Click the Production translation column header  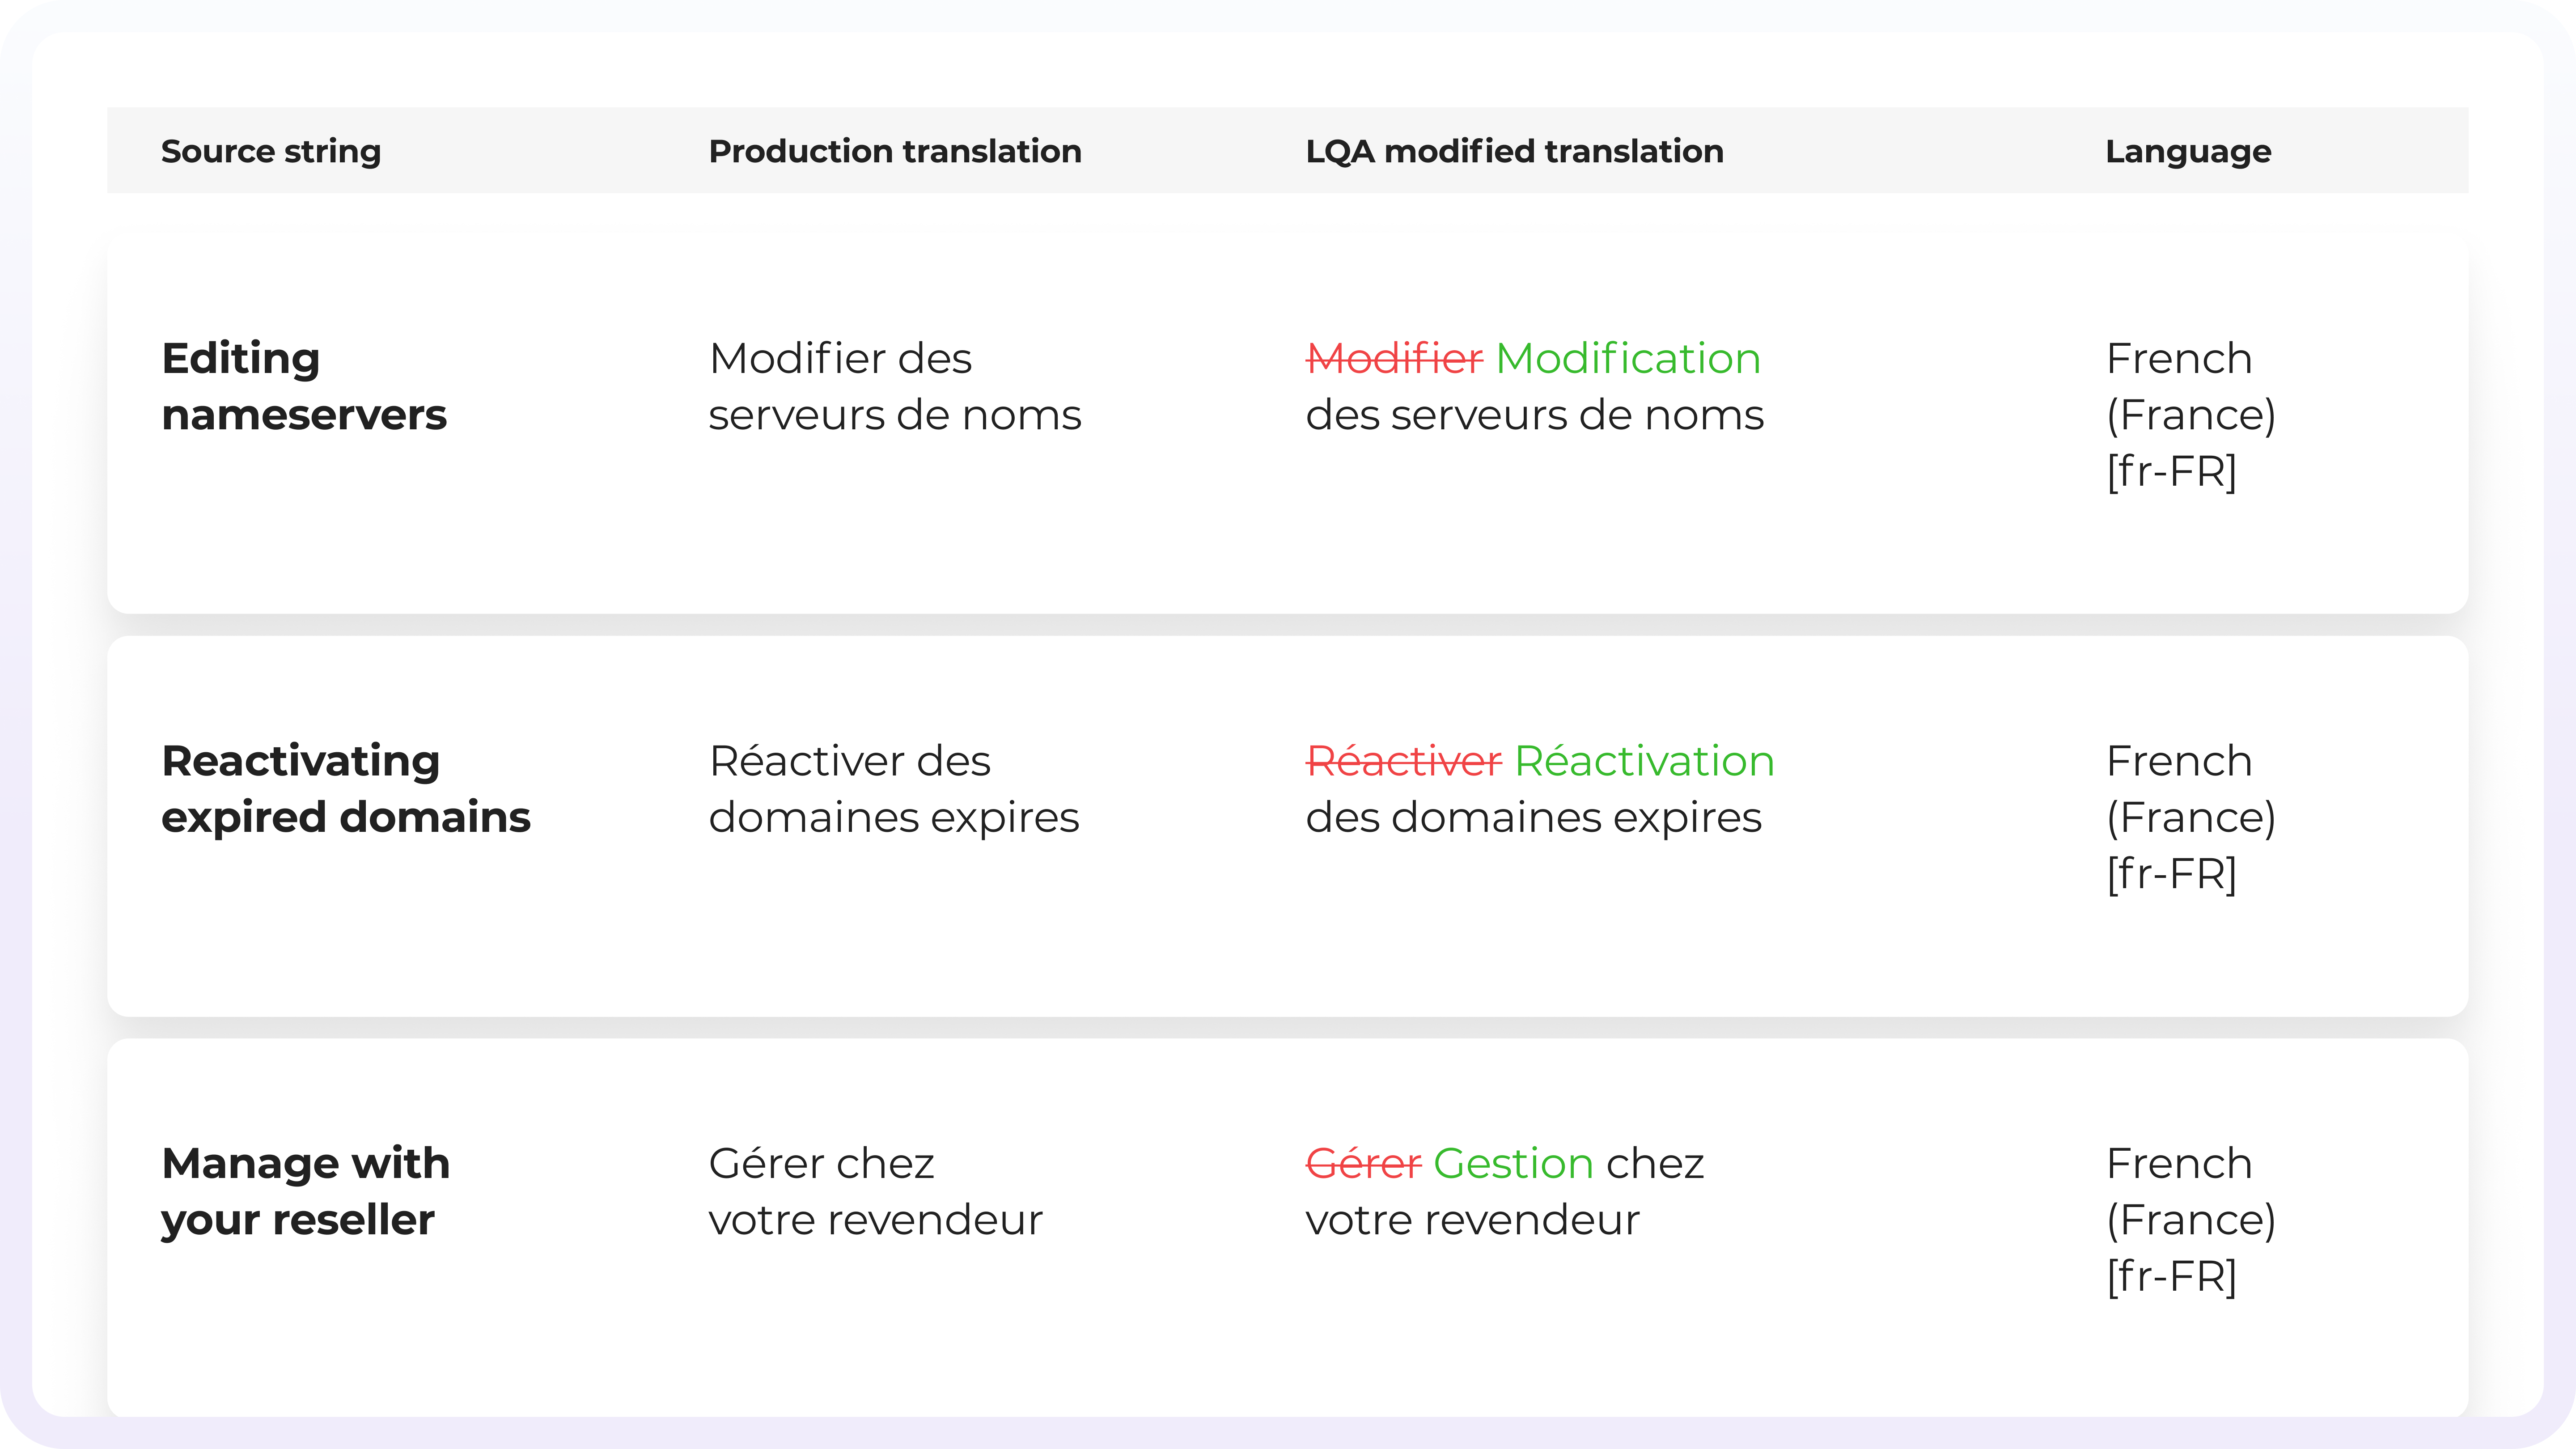click(895, 151)
